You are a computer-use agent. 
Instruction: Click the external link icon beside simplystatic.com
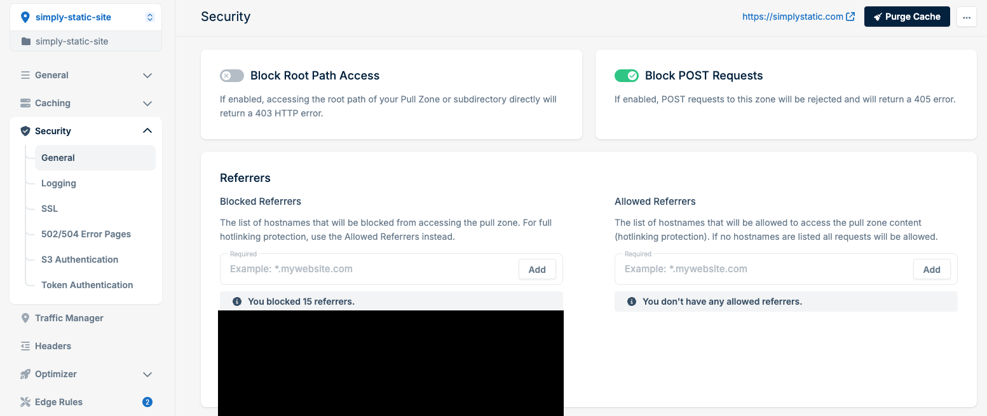[x=852, y=16]
